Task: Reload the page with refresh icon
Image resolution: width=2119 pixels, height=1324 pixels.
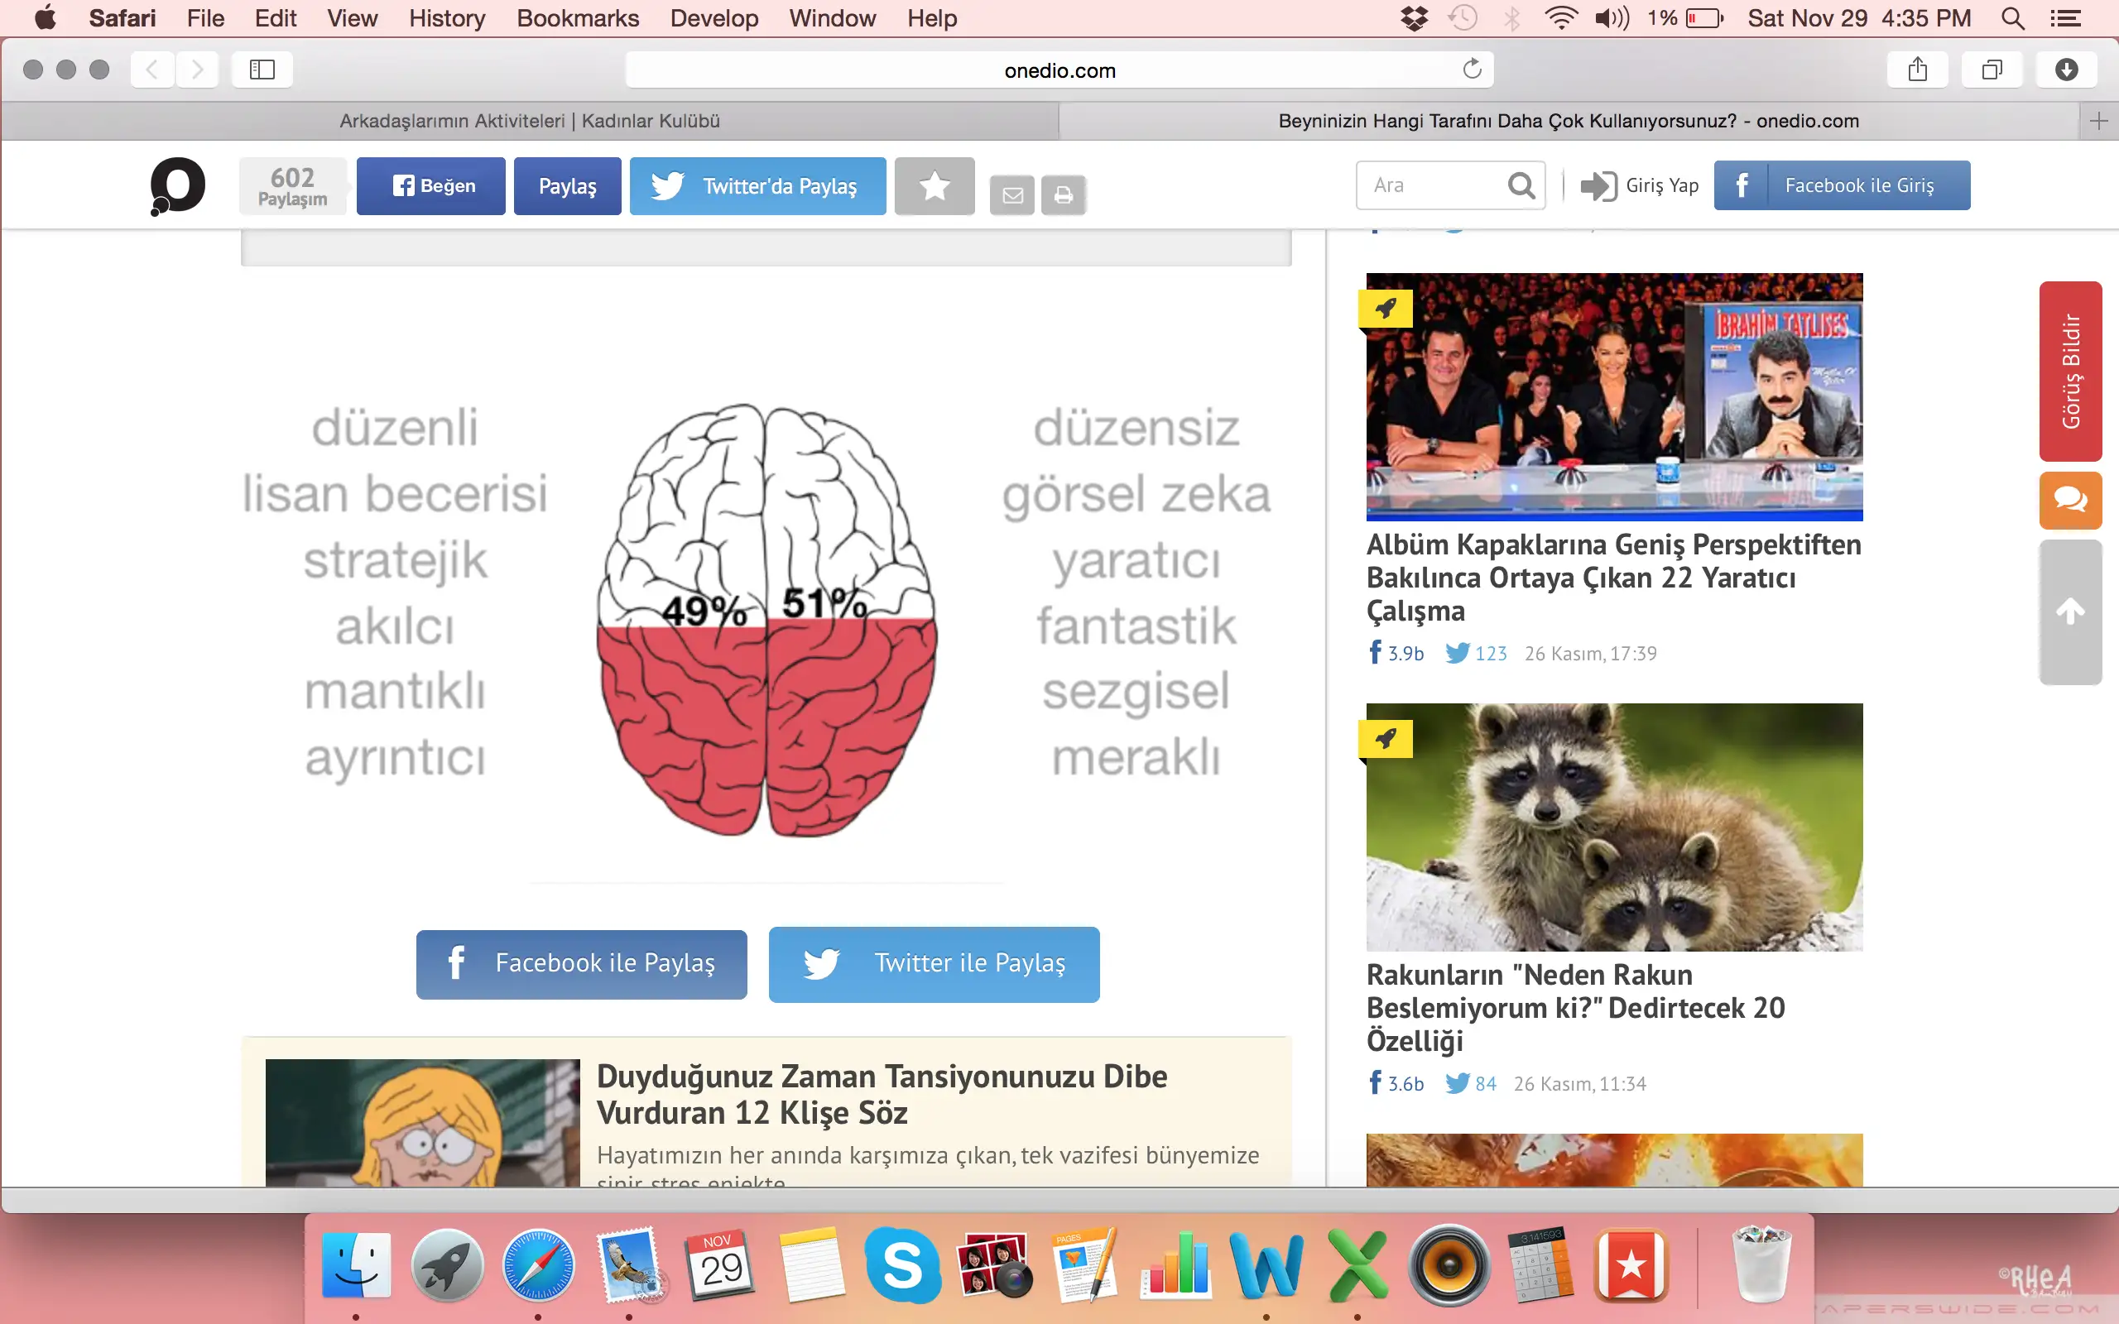Action: [1472, 70]
